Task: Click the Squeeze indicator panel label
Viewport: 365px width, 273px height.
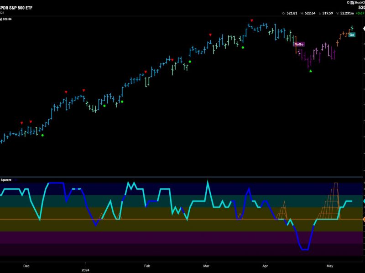Action: tap(6, 180)
